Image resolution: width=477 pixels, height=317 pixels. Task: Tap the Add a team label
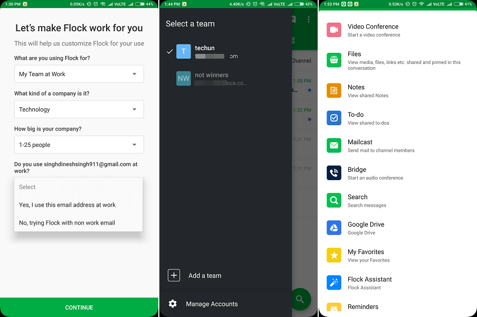[x=205, y=276]
